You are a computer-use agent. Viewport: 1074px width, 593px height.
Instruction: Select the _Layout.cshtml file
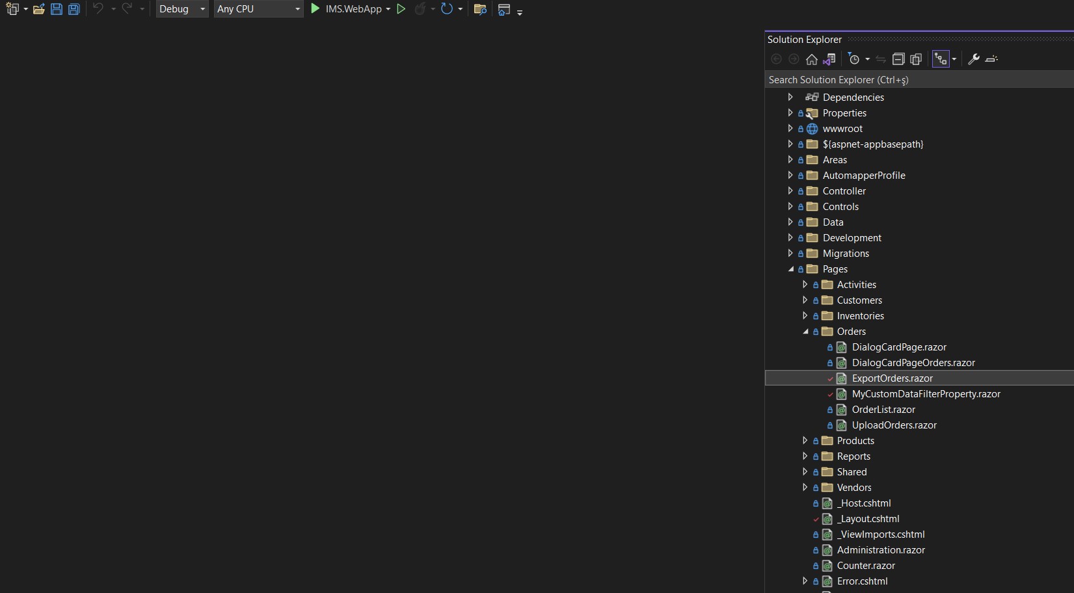tap(868, 518)
